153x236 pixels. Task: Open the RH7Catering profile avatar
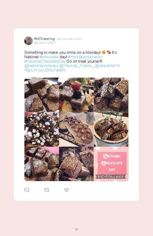point(29,41)
